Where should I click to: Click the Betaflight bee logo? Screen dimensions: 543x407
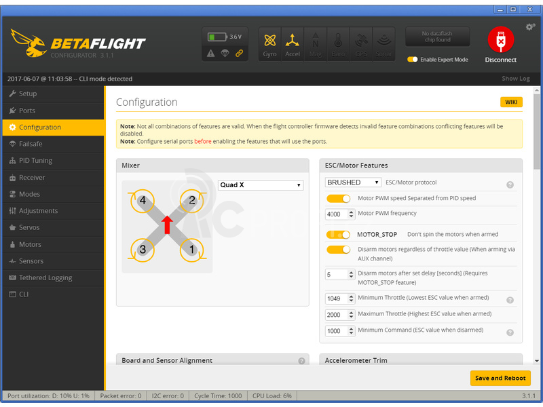pos(29,43)
